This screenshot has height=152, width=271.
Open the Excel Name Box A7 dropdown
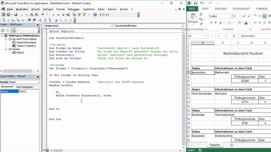[x=206, y=36]
